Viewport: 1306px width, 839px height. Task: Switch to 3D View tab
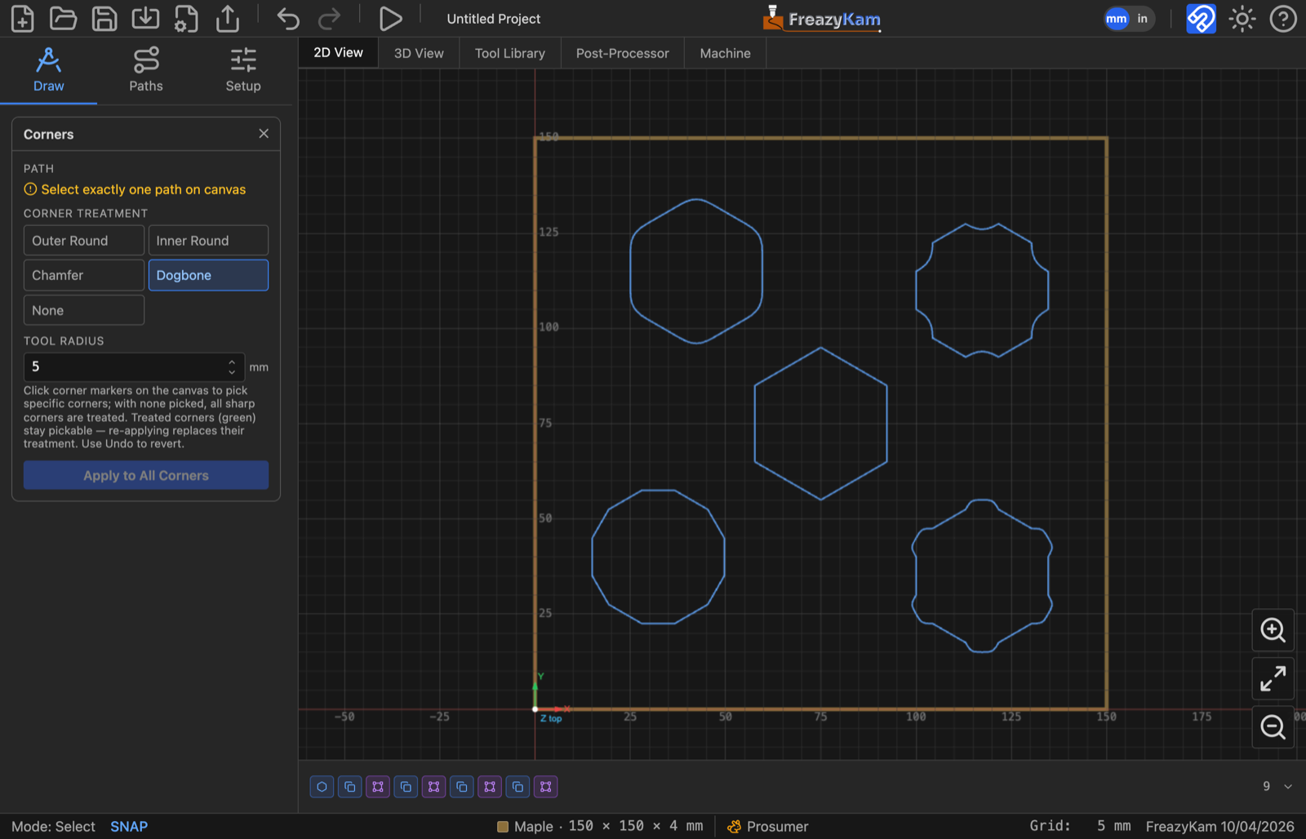(419, 53)
